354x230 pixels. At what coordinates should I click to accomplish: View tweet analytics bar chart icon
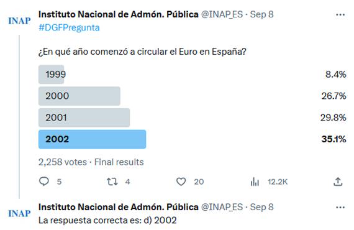tap(255, 182)
